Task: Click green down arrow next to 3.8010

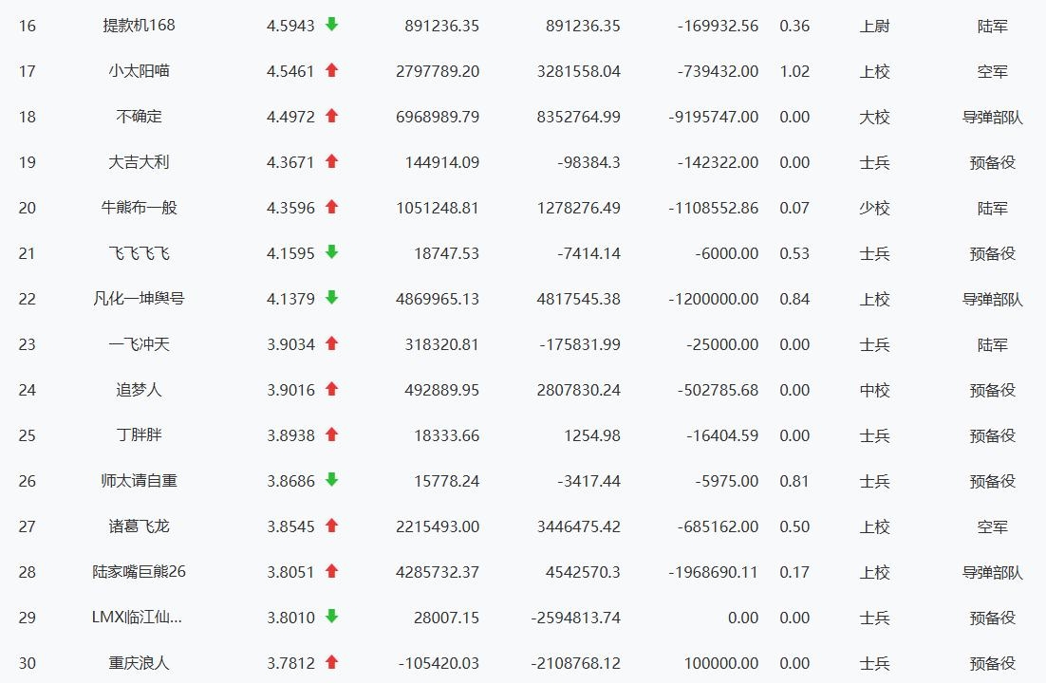Action: [331, 617]
